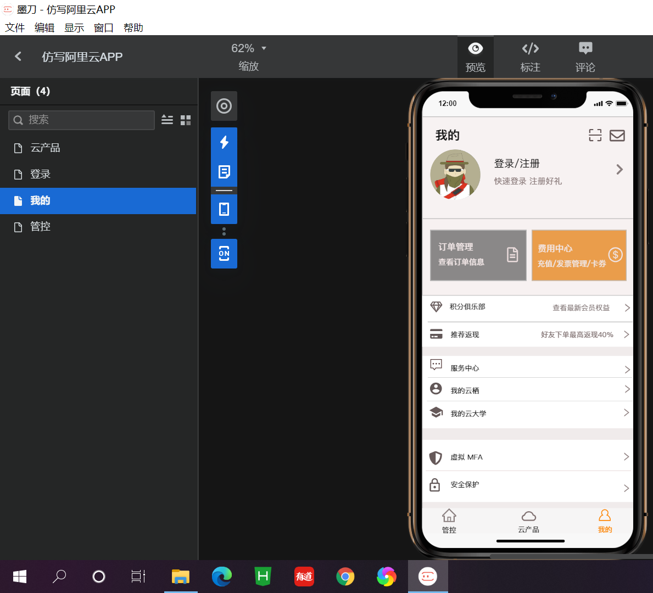This screenshot has width=653, height=593.
Task: Expand the 推荐返现 row chevron
Action: pyautogui.click(x=626, y=334)
